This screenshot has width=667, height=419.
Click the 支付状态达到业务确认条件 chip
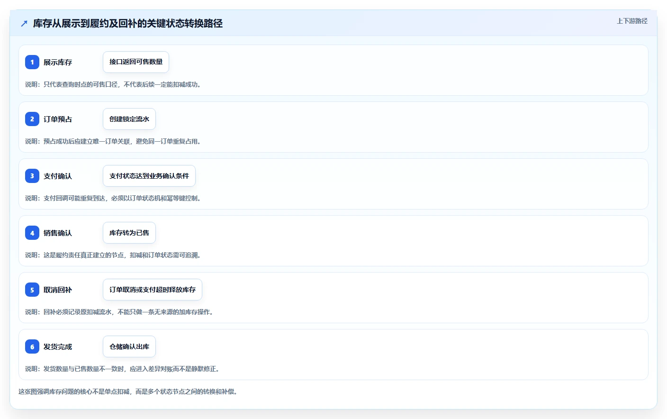(149, 176)
